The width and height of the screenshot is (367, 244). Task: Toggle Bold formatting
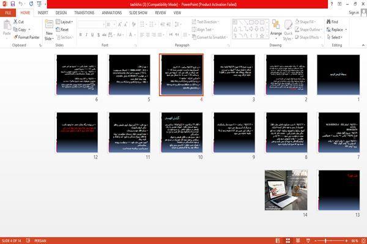coord(81,35)
